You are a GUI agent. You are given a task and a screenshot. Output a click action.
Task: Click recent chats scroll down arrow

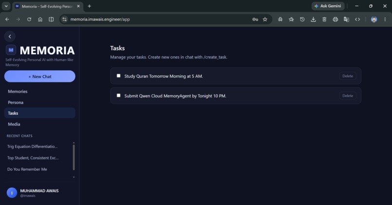(x=74, y=177)
